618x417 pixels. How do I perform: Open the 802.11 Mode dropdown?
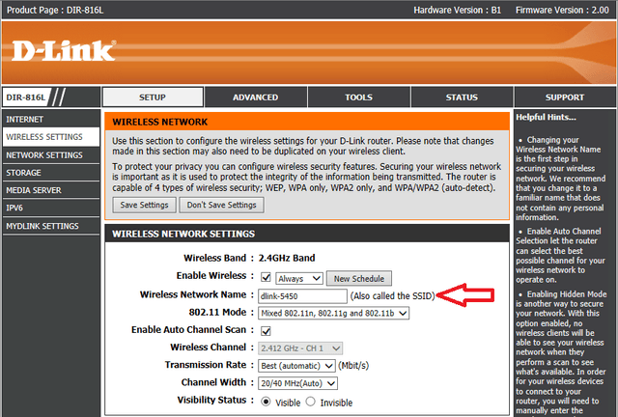pyautogui.click(x=333, y=313)
